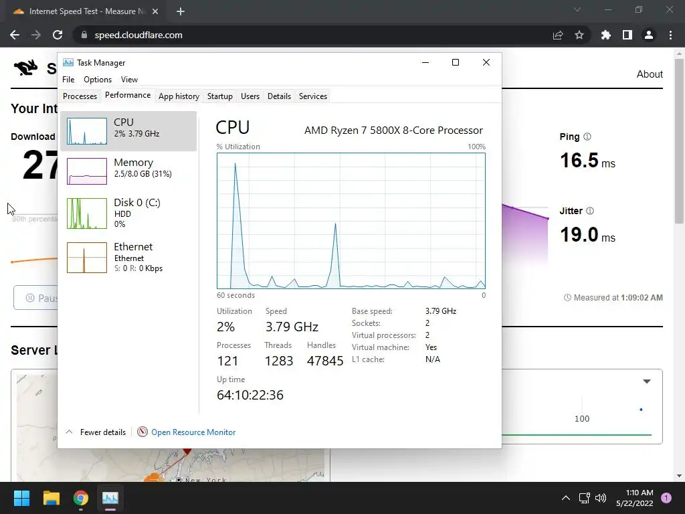Open the volume icon in system tray
This screenshot has width=685, height=514.
point(601,498)
